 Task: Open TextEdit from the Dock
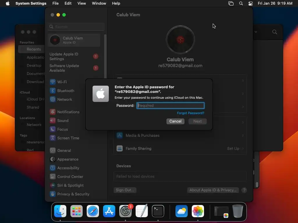point(142,211)
